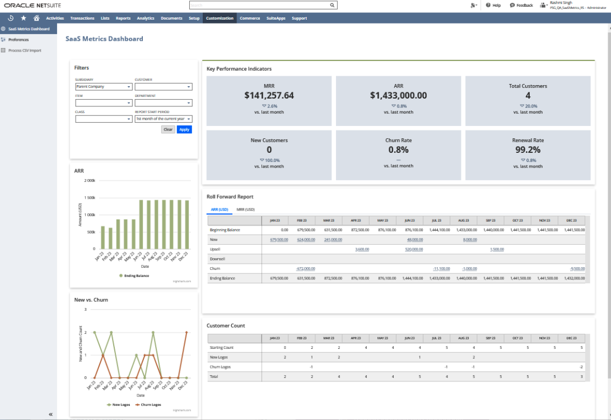
Task: Toggle the Churn Logos legend series
Action: 148,405
